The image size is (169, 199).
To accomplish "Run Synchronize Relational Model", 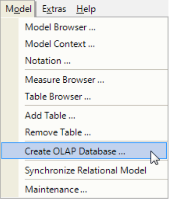I will (84, 170).
